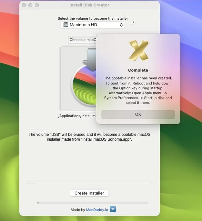Click the window minimize button
202x221 pixels.
pos(30,5)
